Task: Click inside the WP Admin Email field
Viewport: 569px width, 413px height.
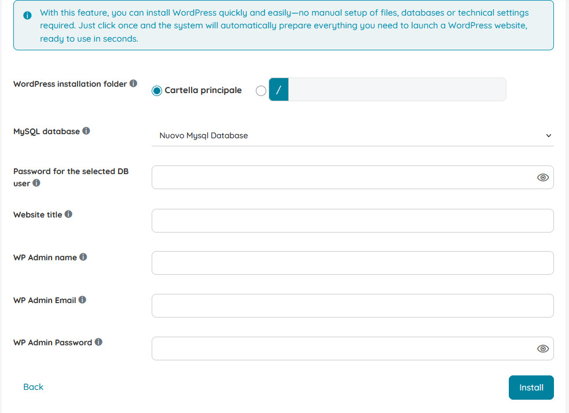Action: point(352,305)
